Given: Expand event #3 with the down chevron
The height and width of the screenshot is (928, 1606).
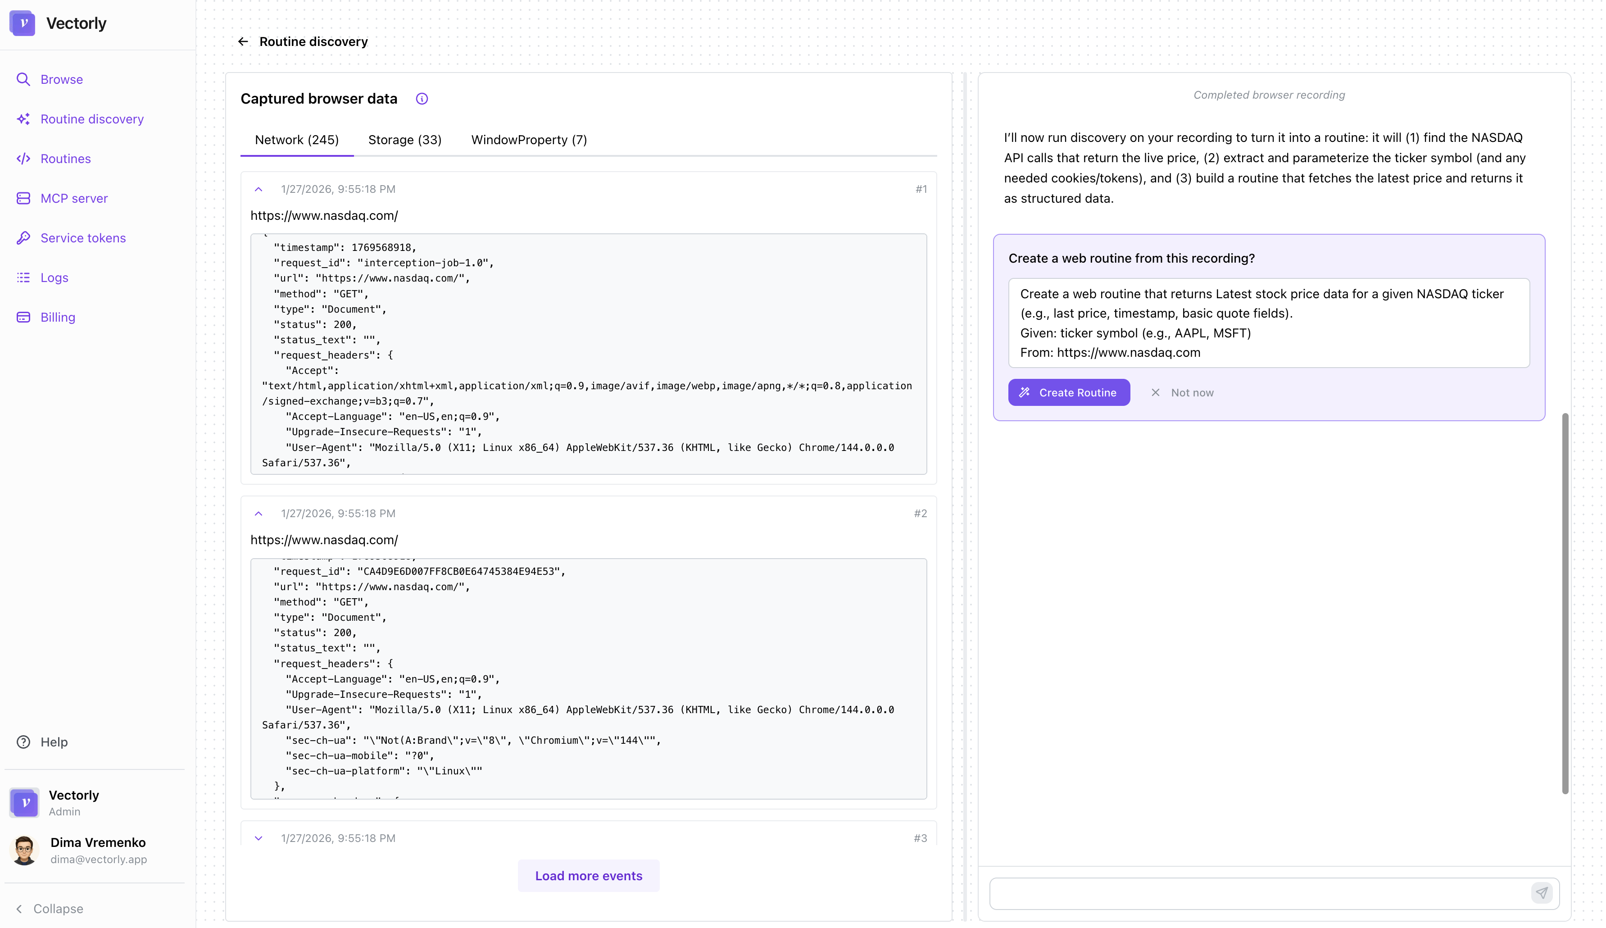Looking at the screenshot, I should (x=259, y=838).
